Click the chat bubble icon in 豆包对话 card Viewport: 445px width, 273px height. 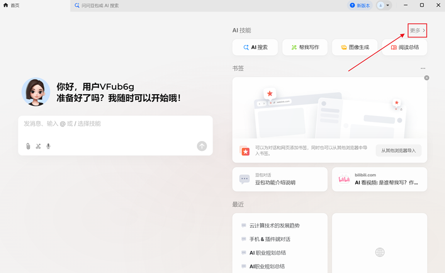pyautogui.click(x=244, y=179)
